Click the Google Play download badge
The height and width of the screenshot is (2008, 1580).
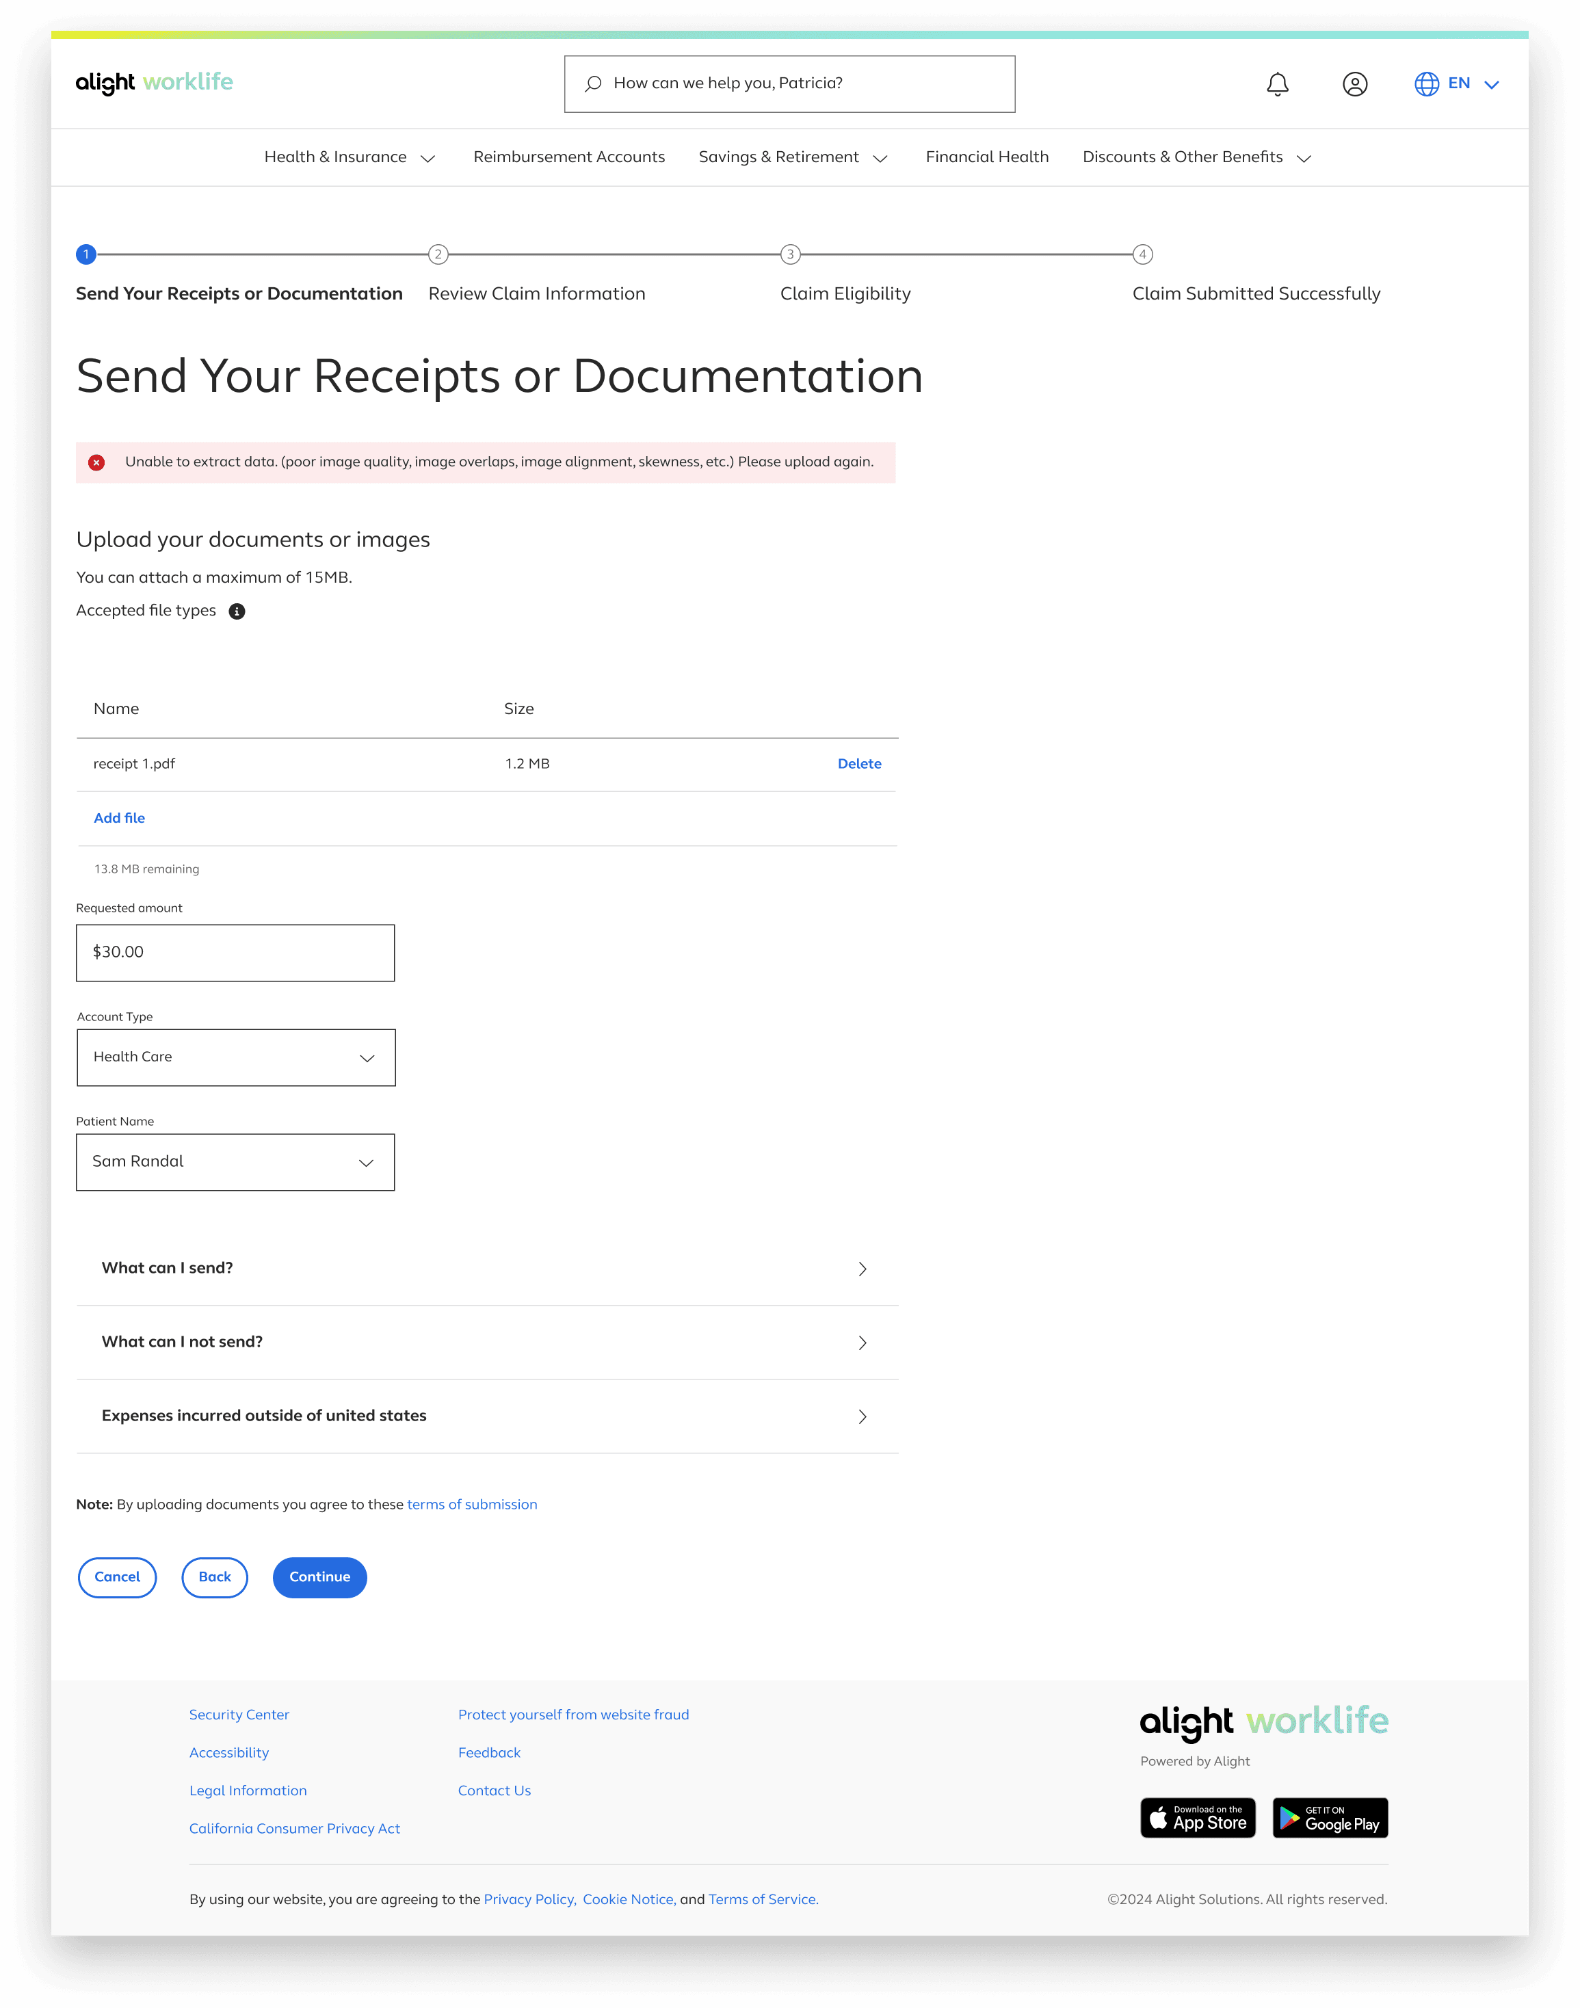coord(1329,1817)
